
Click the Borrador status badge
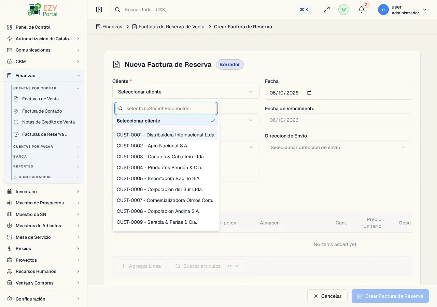click(x=230, y=64)
